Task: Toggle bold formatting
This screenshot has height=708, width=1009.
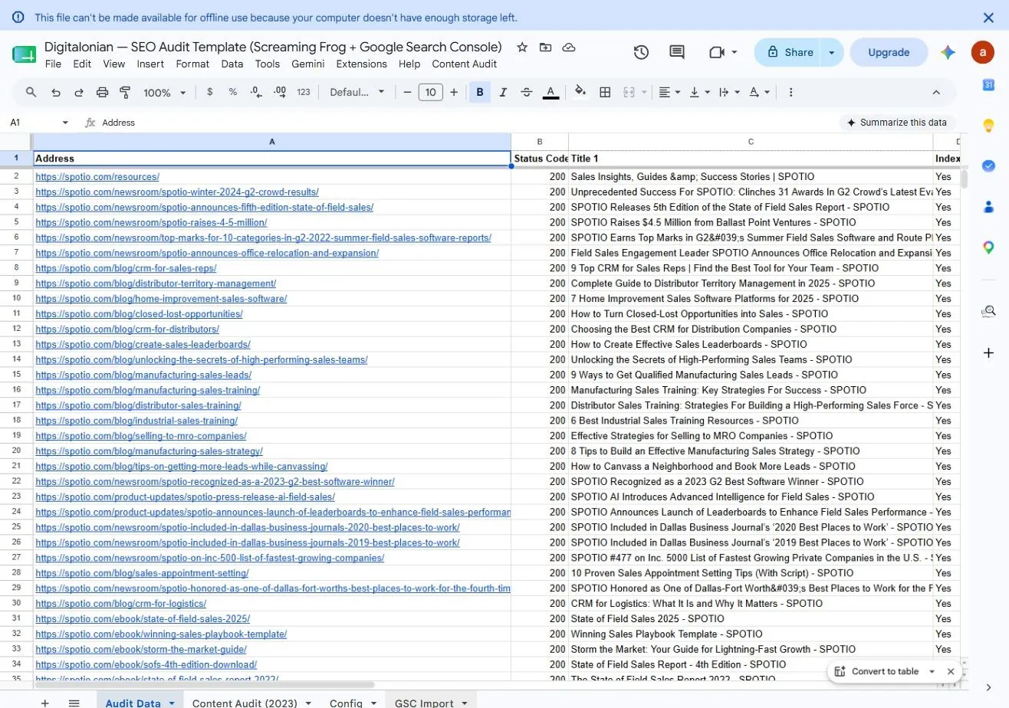Action: (x=480, y=92)
